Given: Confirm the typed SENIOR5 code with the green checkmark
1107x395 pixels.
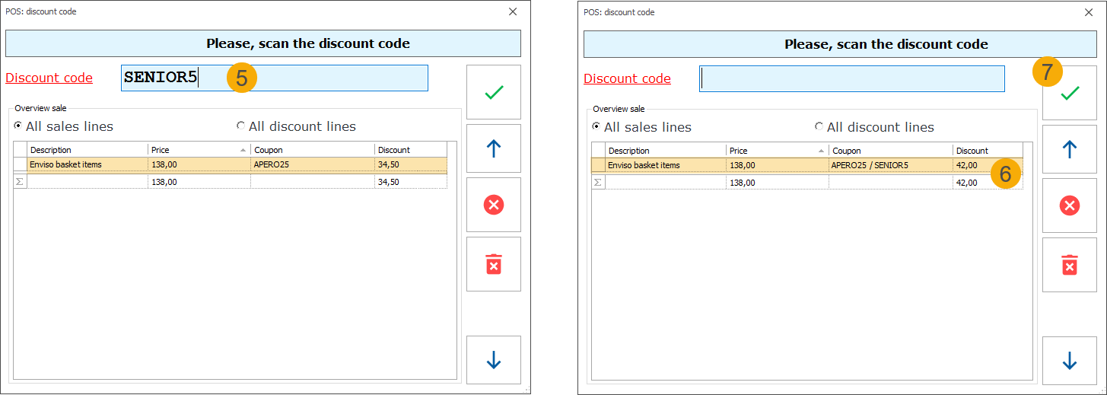Looking at the screenshot, I should 494,92.
